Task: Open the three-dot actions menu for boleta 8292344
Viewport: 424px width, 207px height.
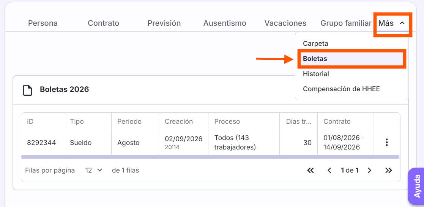Action: click(387, 142)
